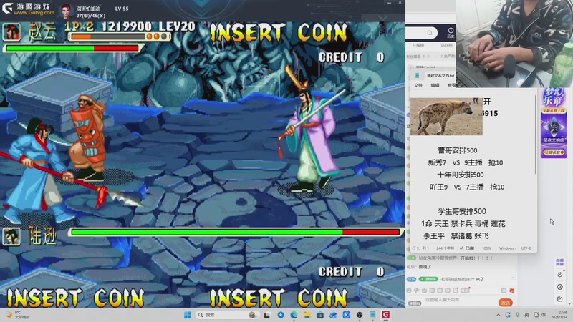Click the 赵云 player portrait
The image size is (573, 322).
coord(11,31)
